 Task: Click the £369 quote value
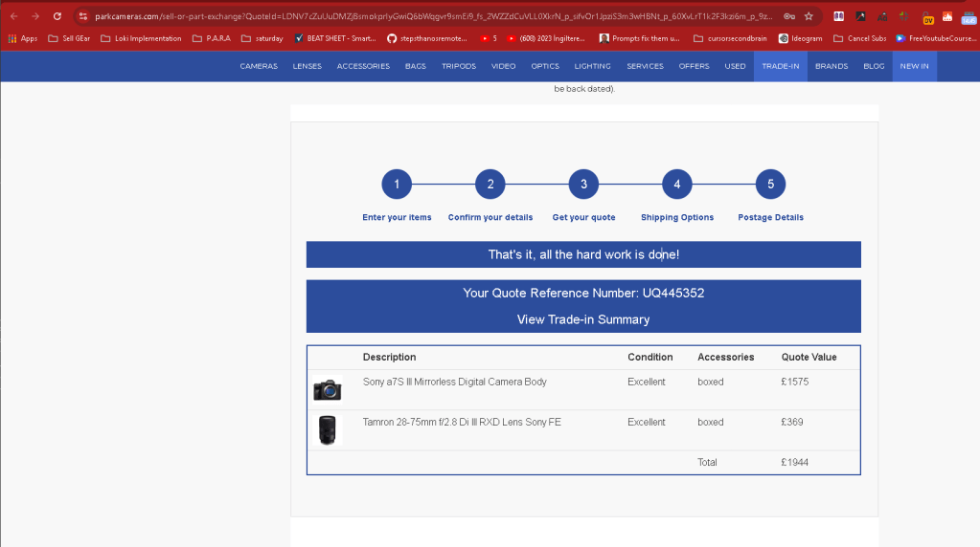(x=792, y=423)
